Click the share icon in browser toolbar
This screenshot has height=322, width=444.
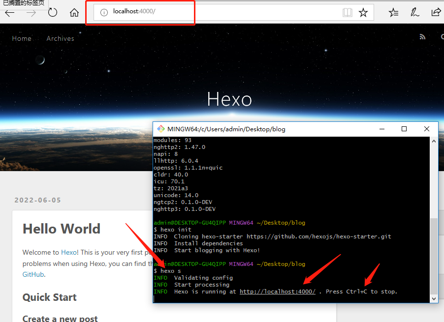pos(436,12)
